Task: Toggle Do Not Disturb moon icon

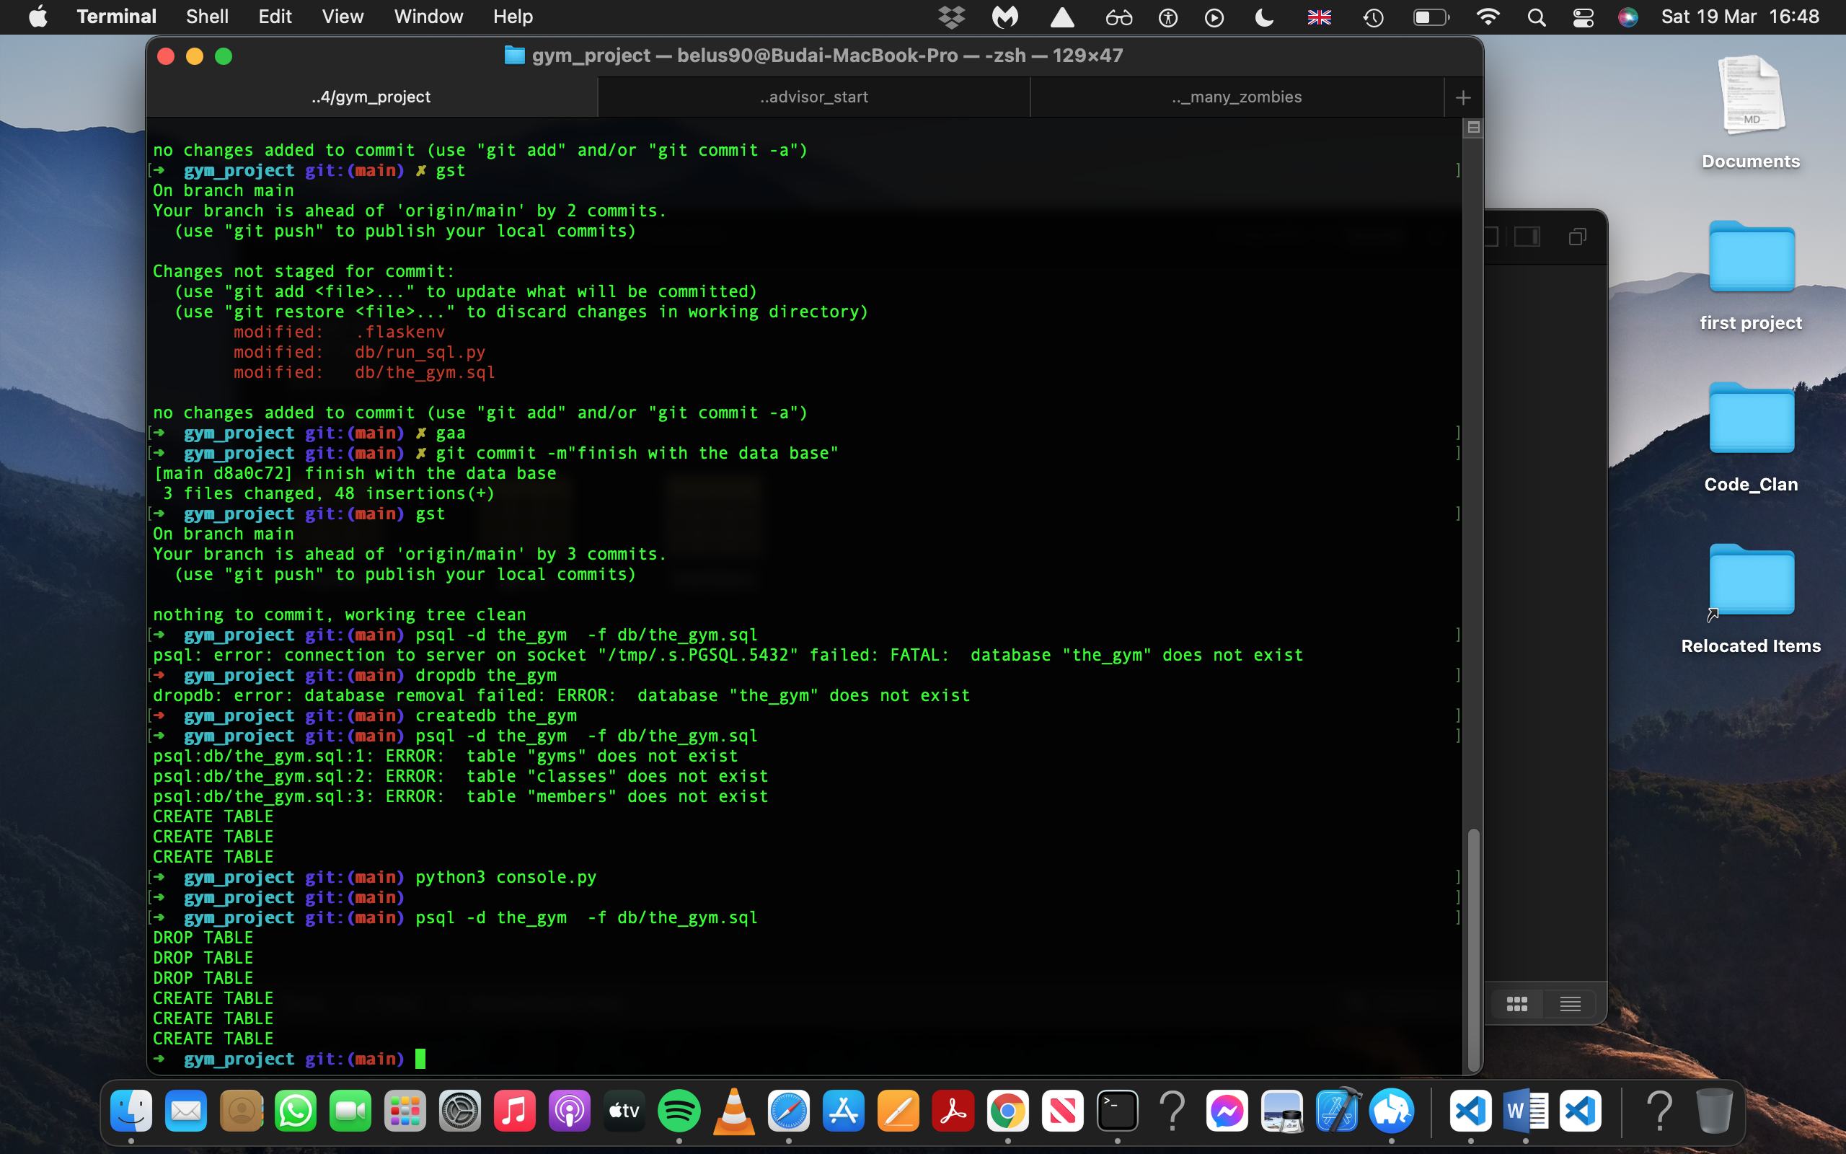Action: 1264,17
